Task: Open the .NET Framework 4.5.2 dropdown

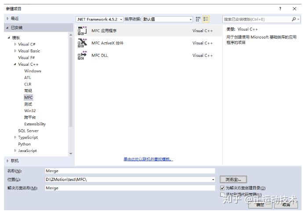Action: pos(99,19)
